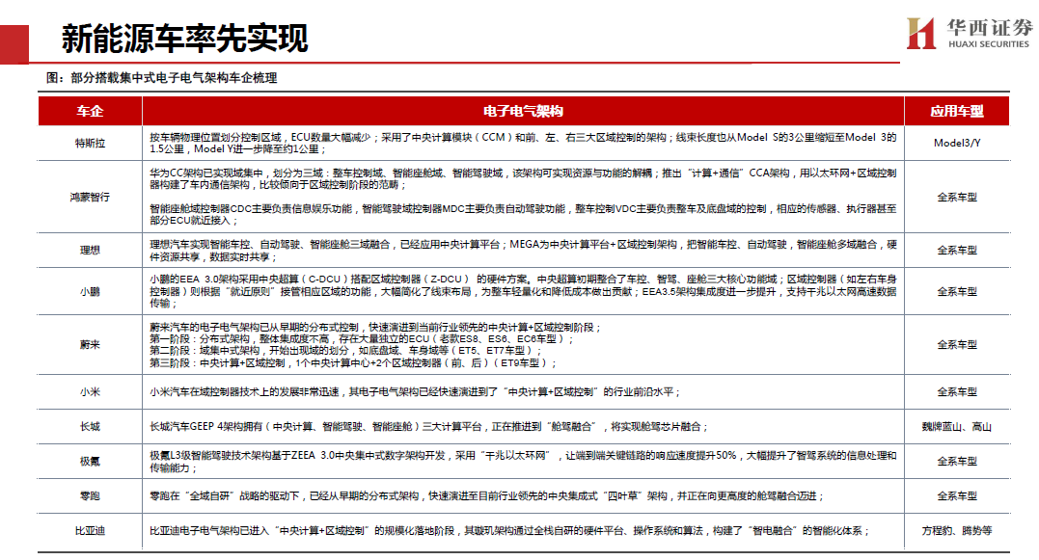Image resolution: width=1039 pixels, height=560 pixels.
Task: Click the 华为CC架构 description paragraph
Action: point(523,178)
